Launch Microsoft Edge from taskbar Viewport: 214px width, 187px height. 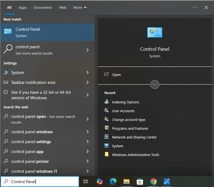pyautogui.click(x=113, y=181)
